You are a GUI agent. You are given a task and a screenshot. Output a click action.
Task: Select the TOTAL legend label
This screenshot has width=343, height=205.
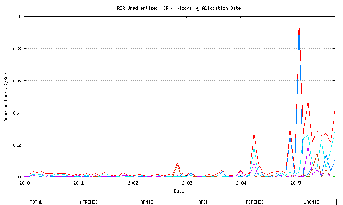point(36,202)
